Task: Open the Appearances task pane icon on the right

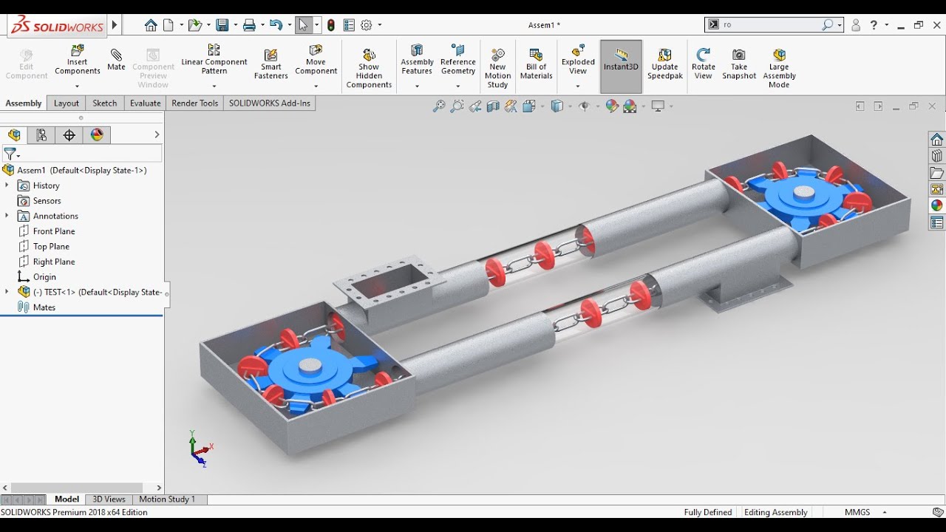Action: point(937,205)
